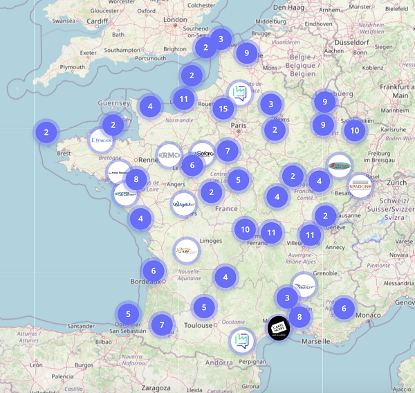Viewport: 415px width, 393px height.
Task: Select the Timac Agro marker in Brittany
Action: pyautogui.click(x=102, y=140)
